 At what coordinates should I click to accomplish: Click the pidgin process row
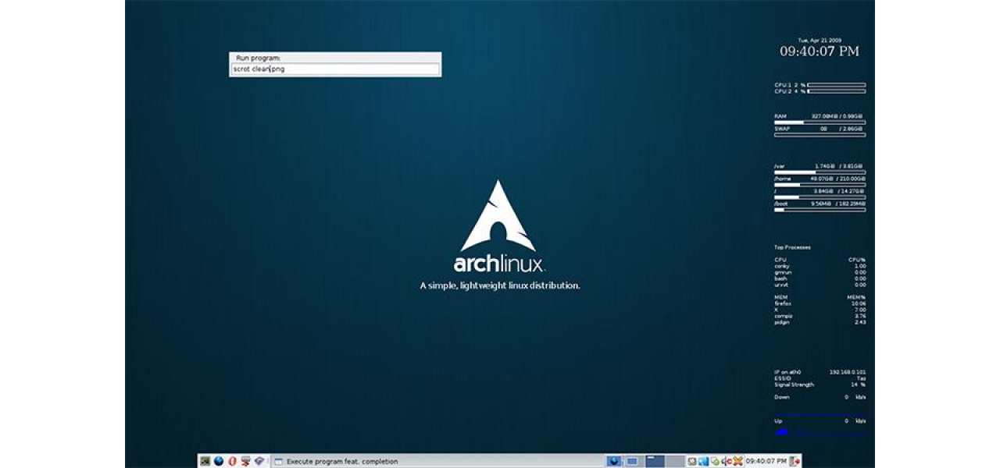coord(820,322)
